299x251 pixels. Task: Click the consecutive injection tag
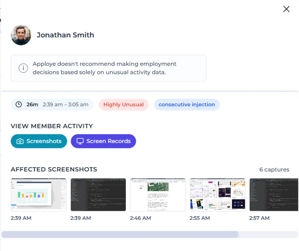click(x=187, y=105)
